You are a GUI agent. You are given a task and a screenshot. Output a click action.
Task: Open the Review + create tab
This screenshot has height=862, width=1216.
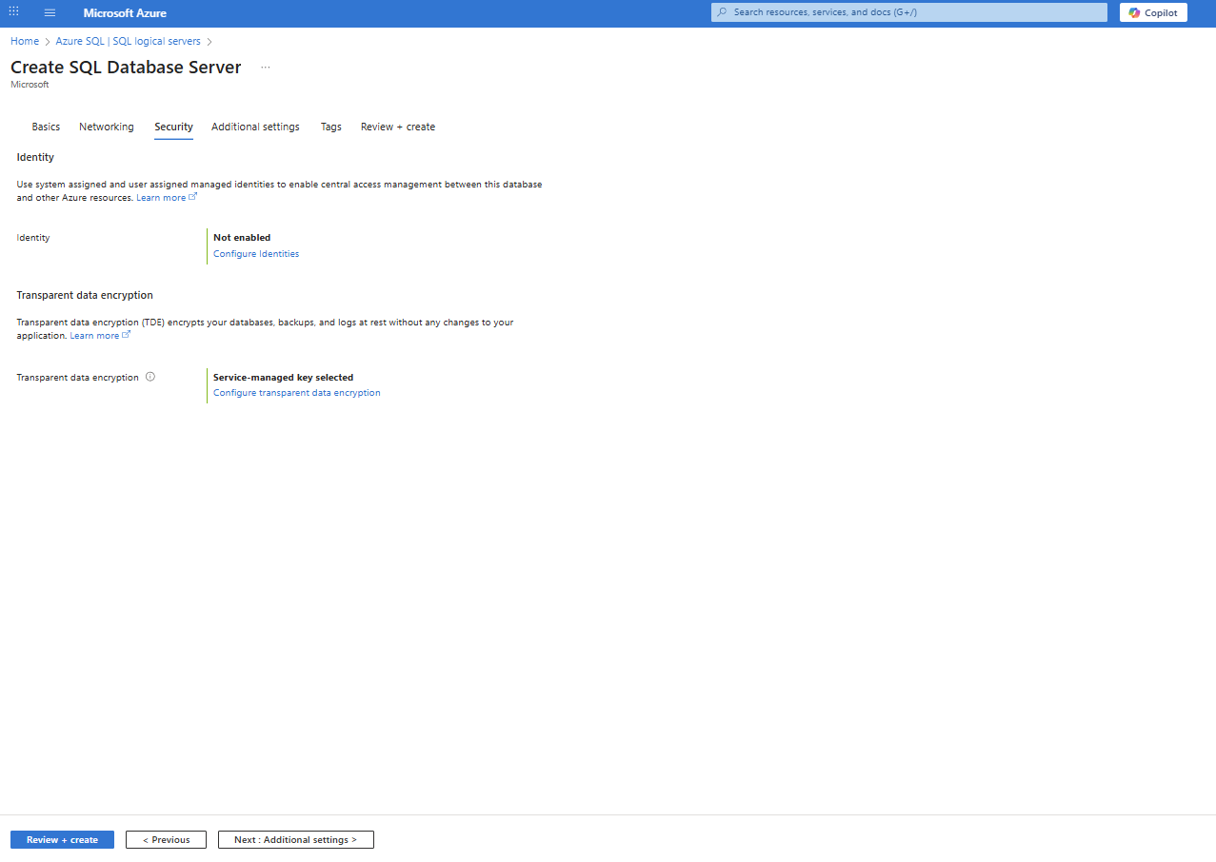398,127
